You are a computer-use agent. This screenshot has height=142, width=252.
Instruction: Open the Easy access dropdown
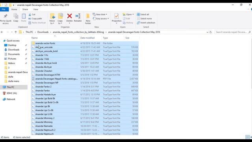(101, 19)
